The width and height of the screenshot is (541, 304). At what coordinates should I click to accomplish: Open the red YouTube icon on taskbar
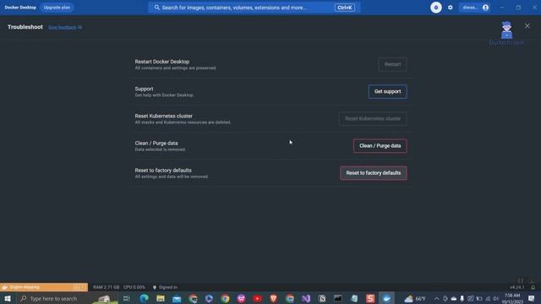click(257, 298)
